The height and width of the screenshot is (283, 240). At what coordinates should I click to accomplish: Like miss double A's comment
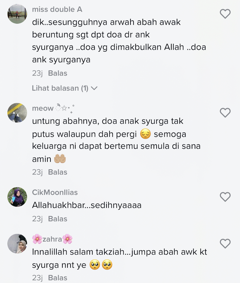[225, 14]
